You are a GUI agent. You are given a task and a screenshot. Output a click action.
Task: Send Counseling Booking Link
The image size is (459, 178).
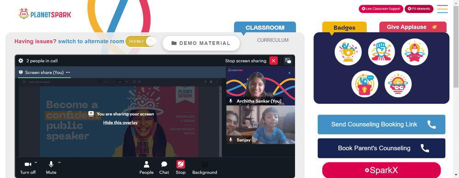point(381,124)
